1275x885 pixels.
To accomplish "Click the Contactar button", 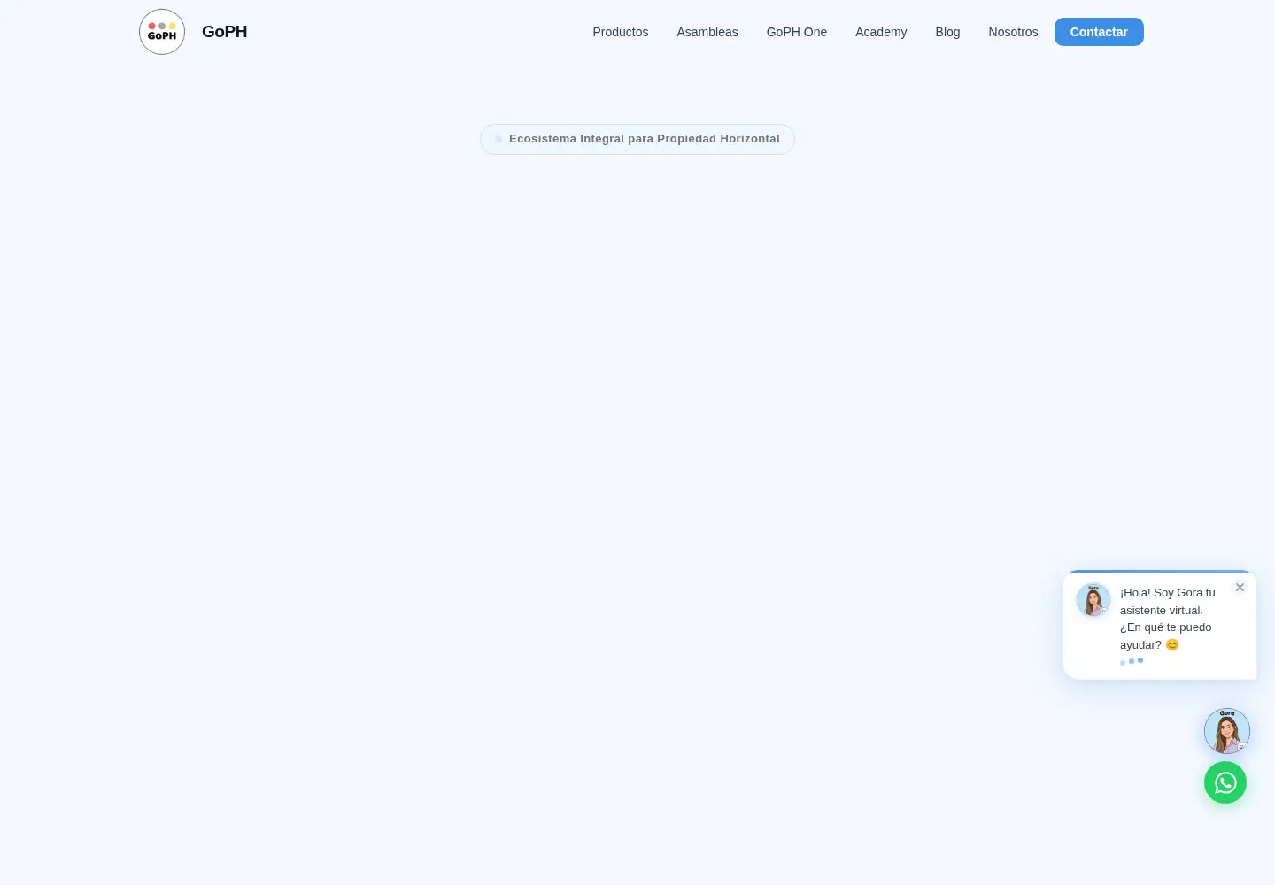I will coord(1099,32).
